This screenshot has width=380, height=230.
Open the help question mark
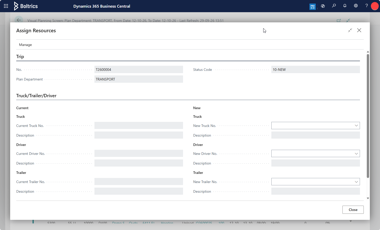[367, 6]
